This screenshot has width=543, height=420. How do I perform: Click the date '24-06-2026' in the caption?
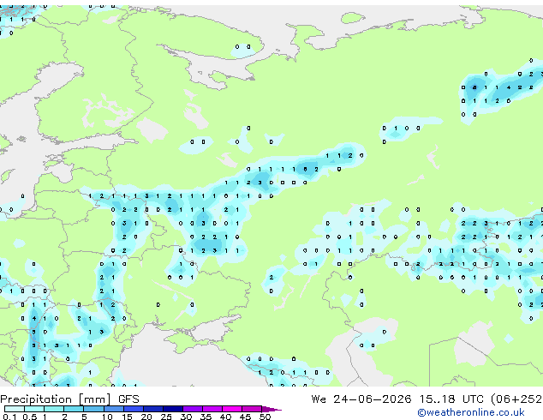(x=373, y=399)
